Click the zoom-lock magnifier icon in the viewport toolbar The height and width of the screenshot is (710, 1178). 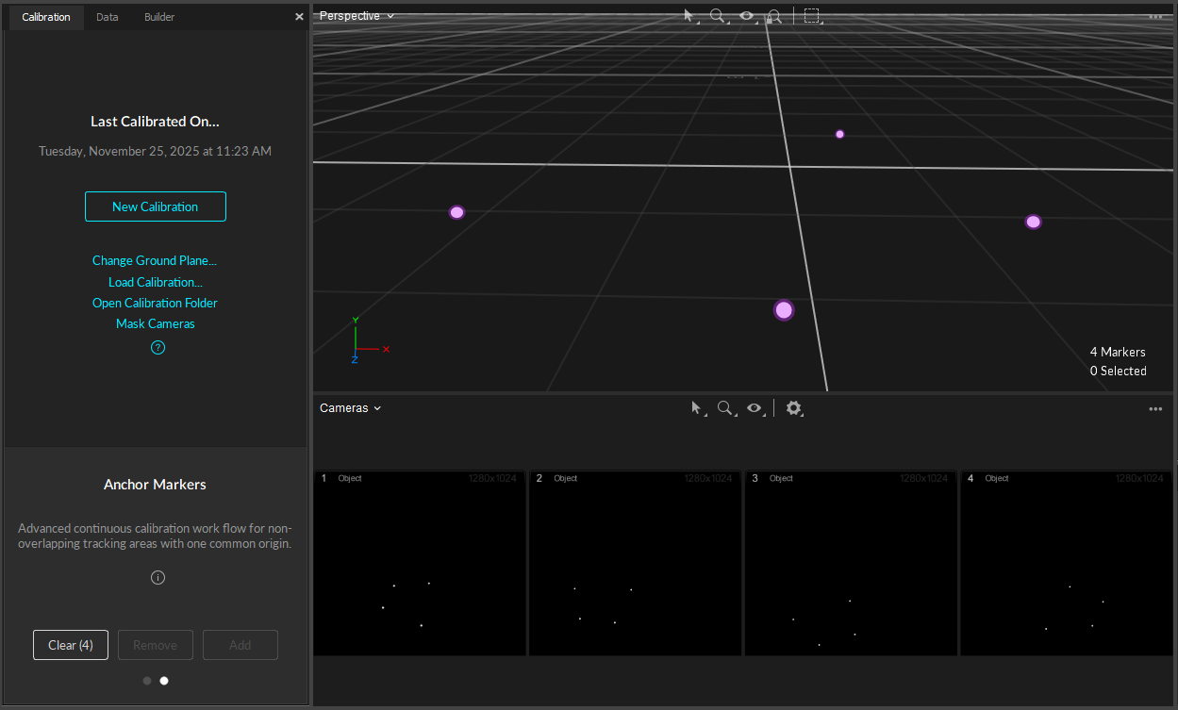point(773,16)
